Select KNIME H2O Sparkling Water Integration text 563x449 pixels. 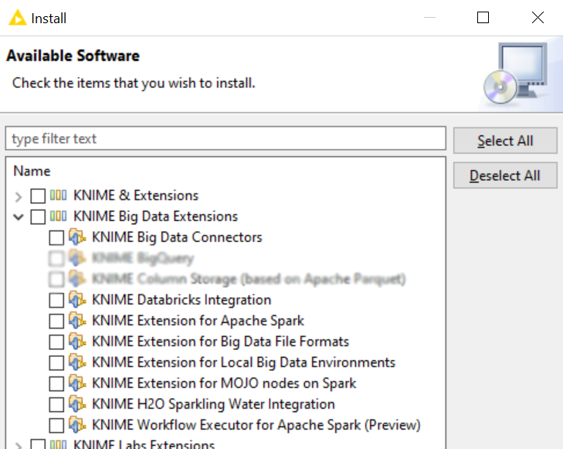click(x=213, y=404)
